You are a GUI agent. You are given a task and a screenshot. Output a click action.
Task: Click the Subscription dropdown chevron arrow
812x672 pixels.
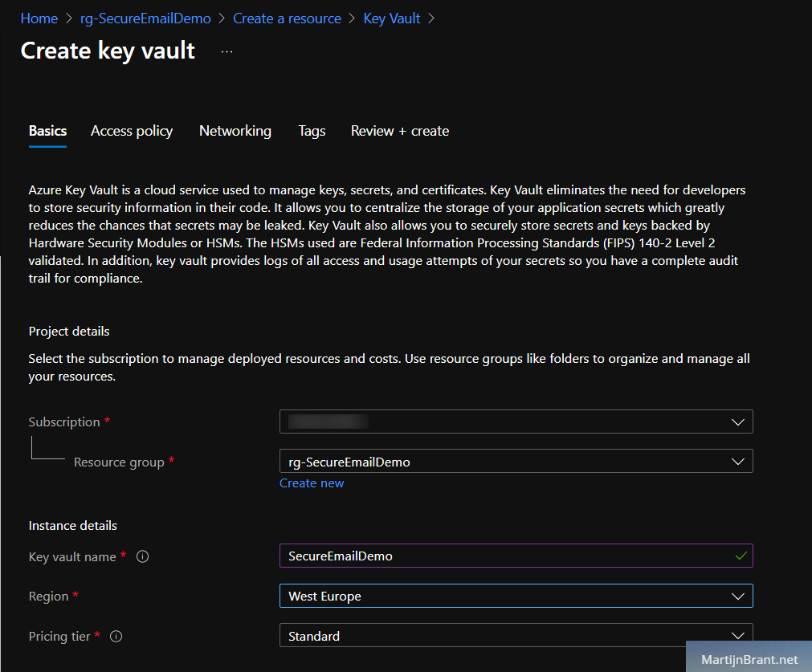[738, 422]
